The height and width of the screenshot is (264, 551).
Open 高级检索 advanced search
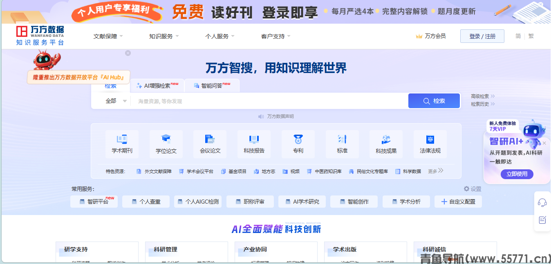483,96
